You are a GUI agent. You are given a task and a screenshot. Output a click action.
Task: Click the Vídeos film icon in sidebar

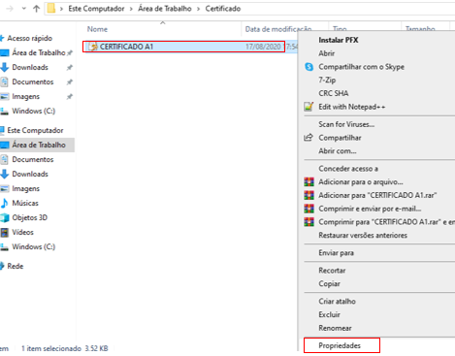(5, 232)
